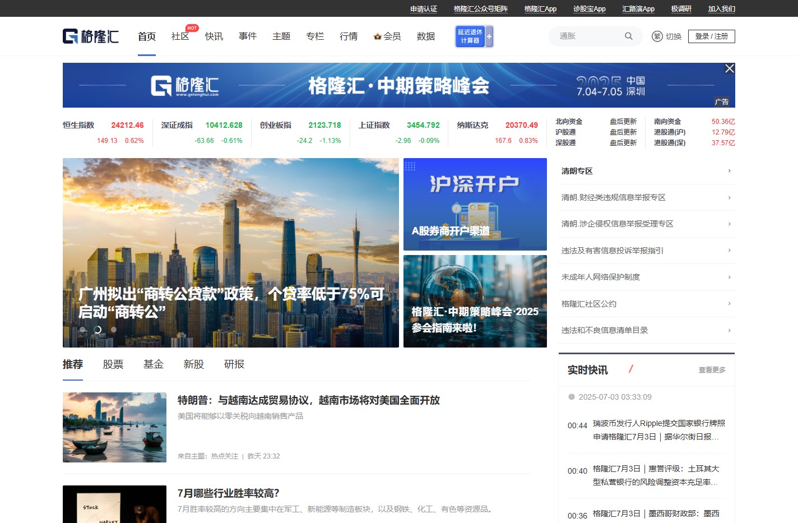Click 申请认证 in top bar
This screenshot has width=798, height=523.
(424, 9)
